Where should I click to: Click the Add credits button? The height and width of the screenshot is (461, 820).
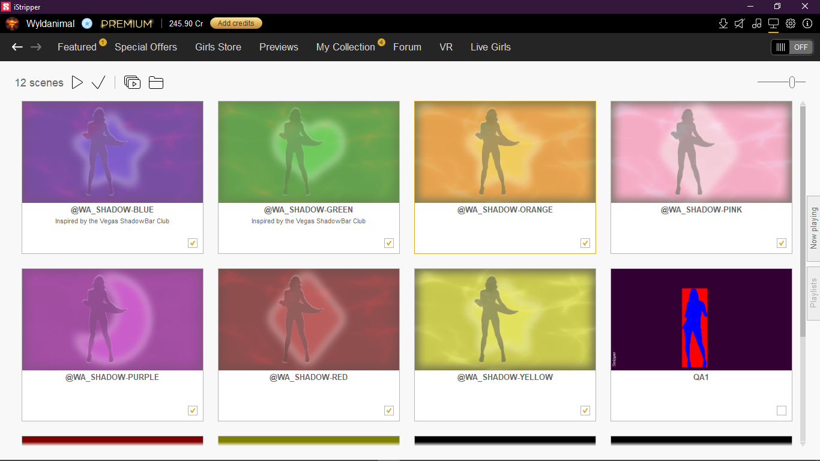click(x=236, y=23)
